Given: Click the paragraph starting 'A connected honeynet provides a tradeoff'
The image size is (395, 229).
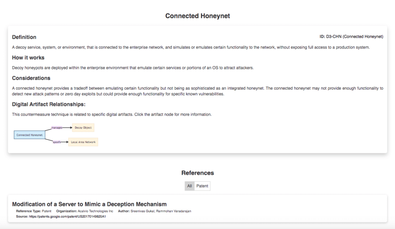Looking at the screenshot, I should [x=197, y=91].
